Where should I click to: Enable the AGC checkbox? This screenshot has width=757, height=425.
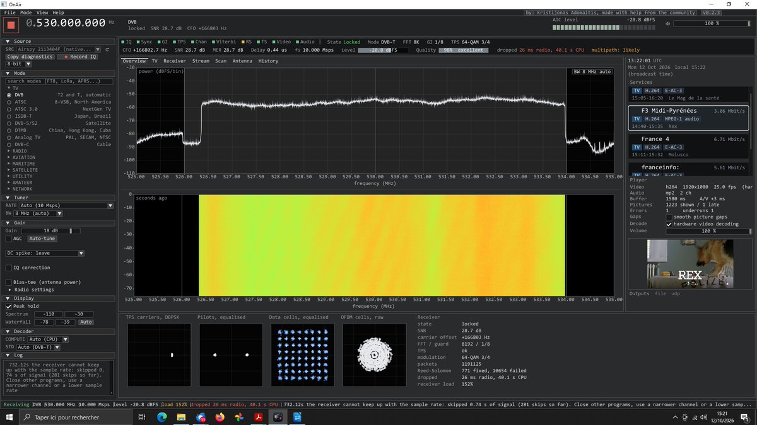(8, 239)
